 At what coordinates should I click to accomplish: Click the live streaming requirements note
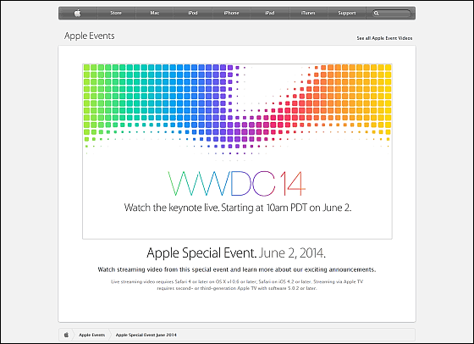point(237,285)
